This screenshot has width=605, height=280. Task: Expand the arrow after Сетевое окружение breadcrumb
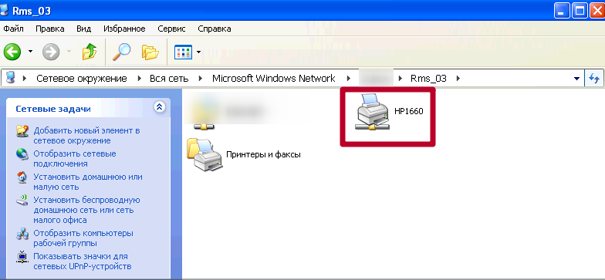140,79
